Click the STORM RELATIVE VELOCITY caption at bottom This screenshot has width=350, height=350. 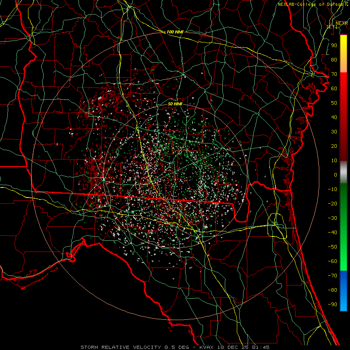[x=121, y=347]
